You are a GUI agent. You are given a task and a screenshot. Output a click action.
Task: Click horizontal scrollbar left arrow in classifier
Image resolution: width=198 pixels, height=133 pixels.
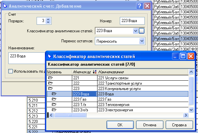51,115
